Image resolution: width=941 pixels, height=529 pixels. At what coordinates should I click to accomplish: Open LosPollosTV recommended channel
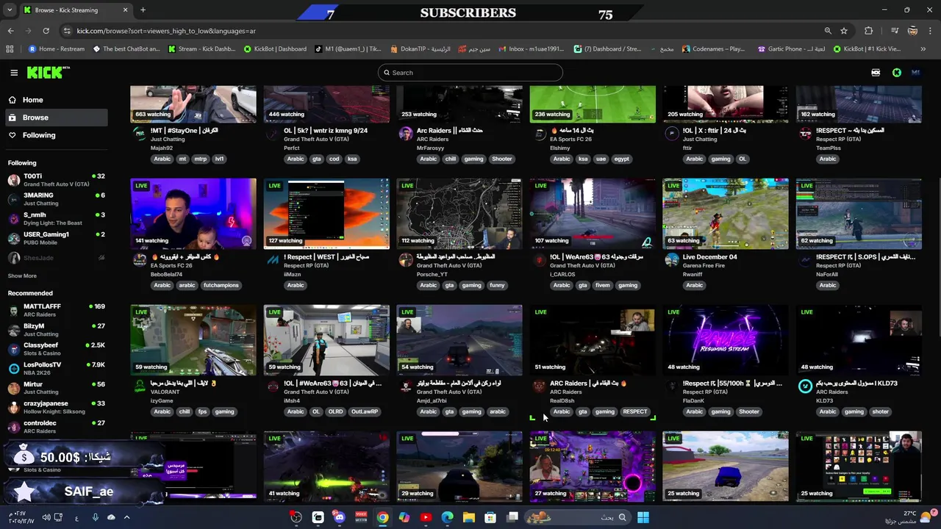click(57, 368)
